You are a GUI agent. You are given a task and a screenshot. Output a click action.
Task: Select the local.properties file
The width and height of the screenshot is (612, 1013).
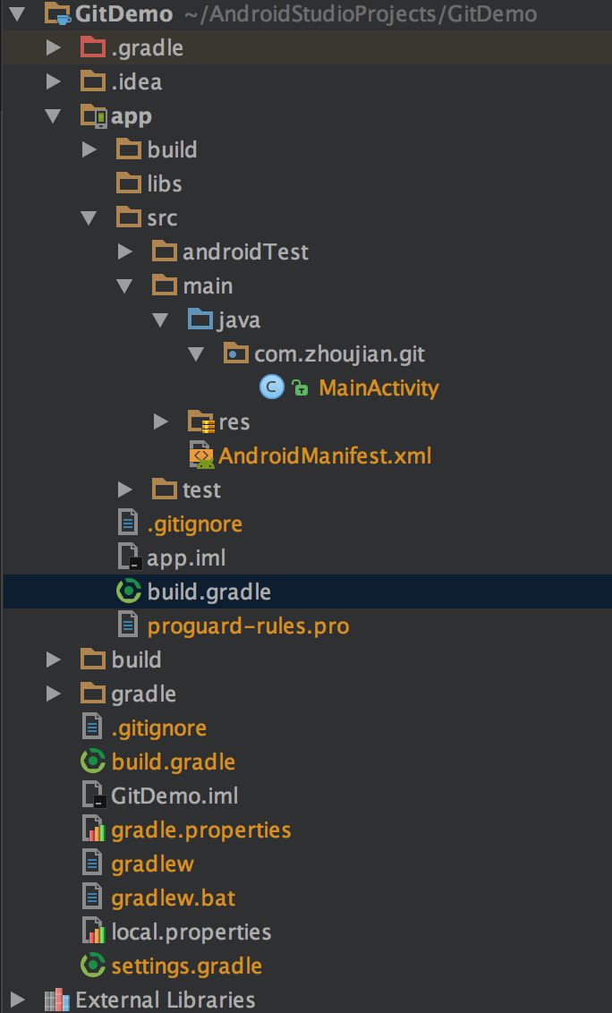click(191, 932)
